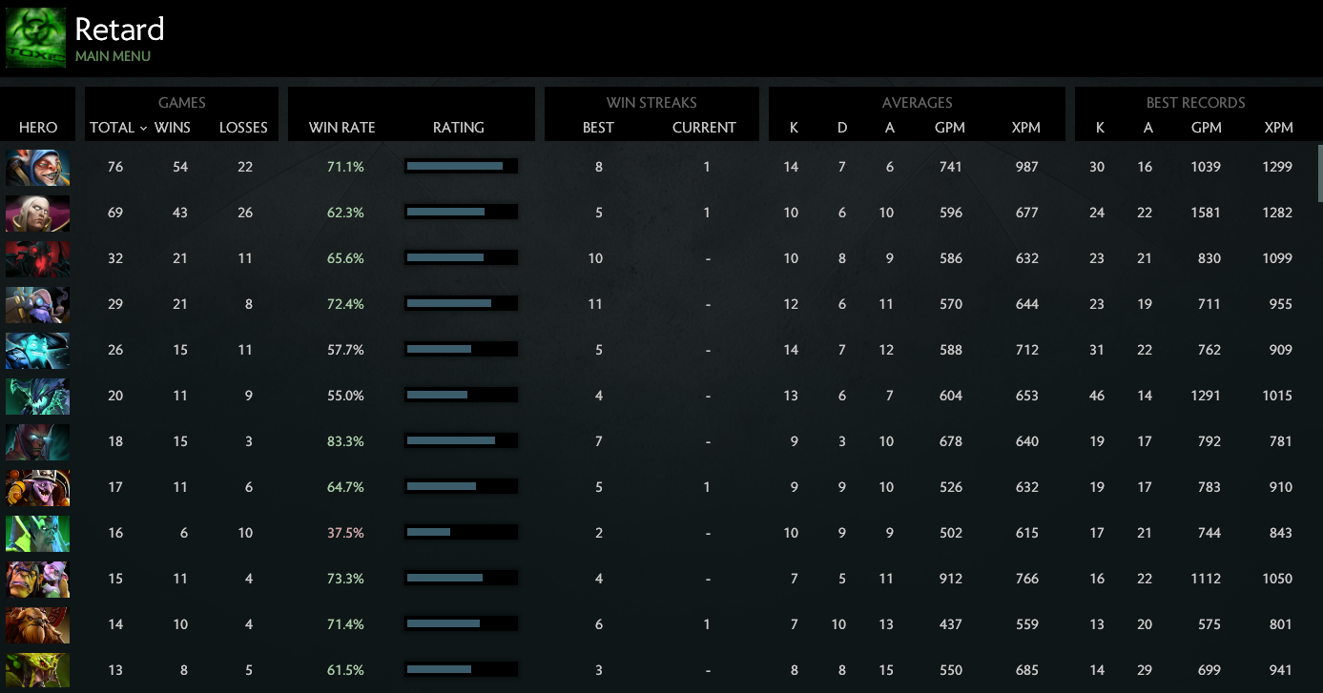Click the scrollbar on the right edge
Screen dimensions: 1323x693
pos(1317,172)
